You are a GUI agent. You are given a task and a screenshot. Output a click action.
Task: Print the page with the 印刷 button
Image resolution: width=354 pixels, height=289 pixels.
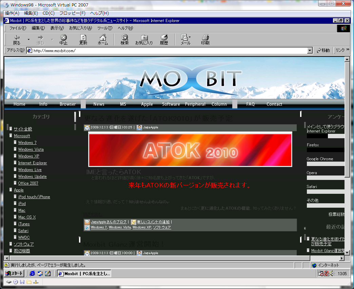point(205,40)
